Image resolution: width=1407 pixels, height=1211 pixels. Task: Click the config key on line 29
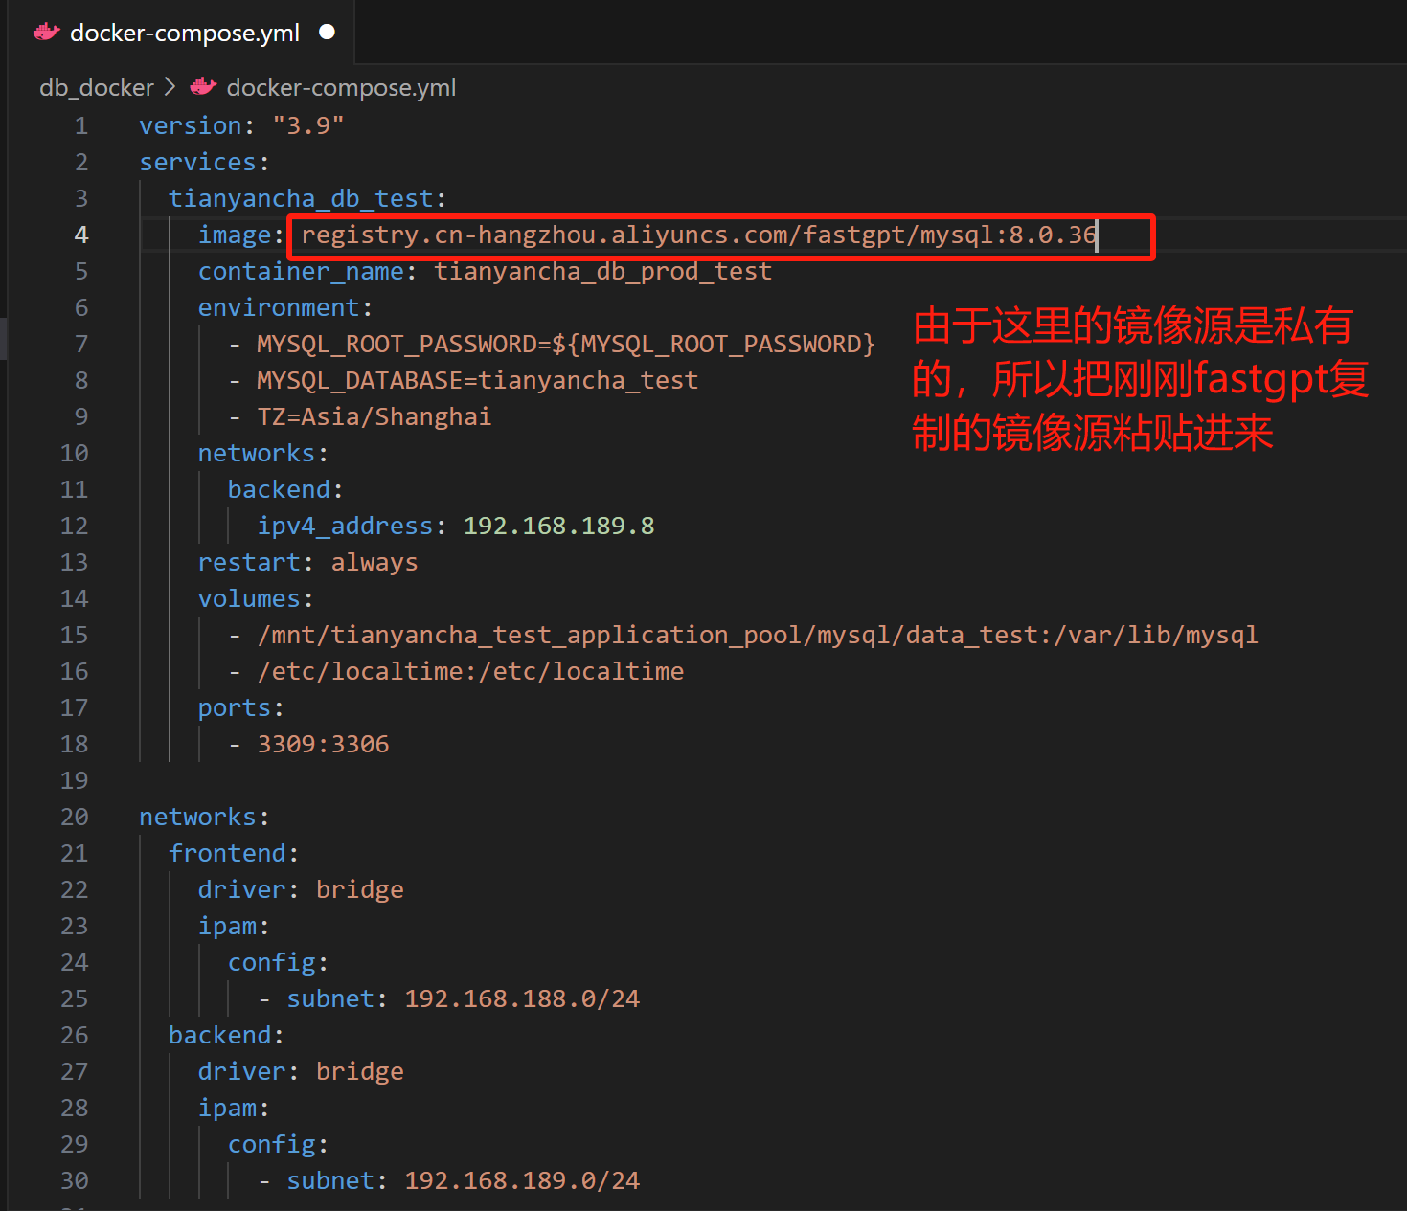(x=272, y=1144)
